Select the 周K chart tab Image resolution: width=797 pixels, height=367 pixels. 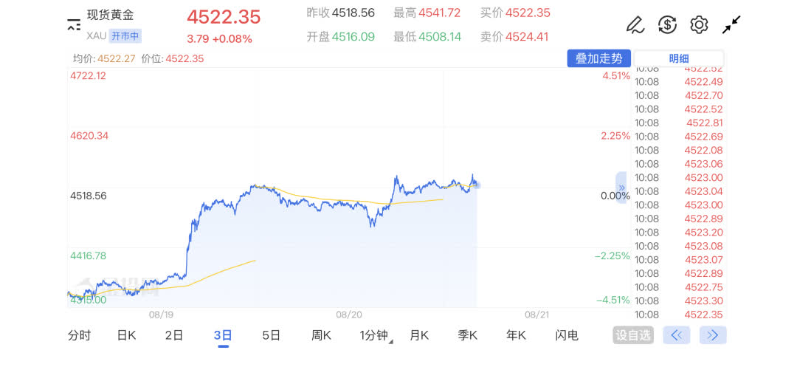click(x=321, y=335)
